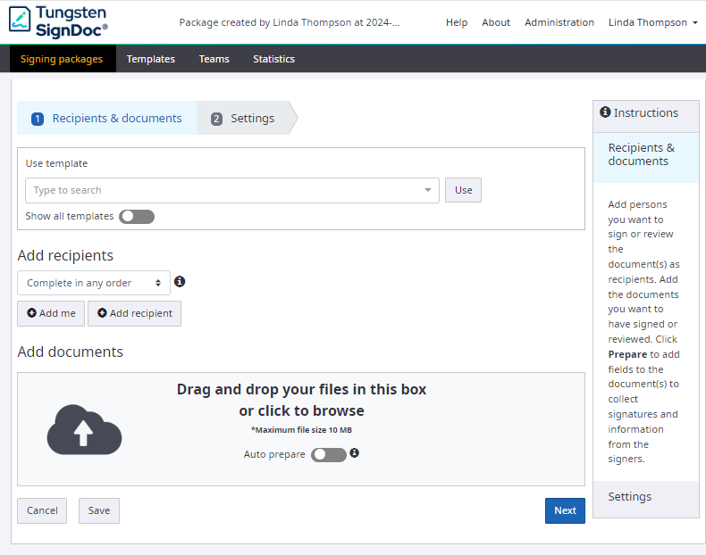Click the cloud upload icon
Image resolution: width=706 pixels, height=555 pixels.
pos(84,429)
